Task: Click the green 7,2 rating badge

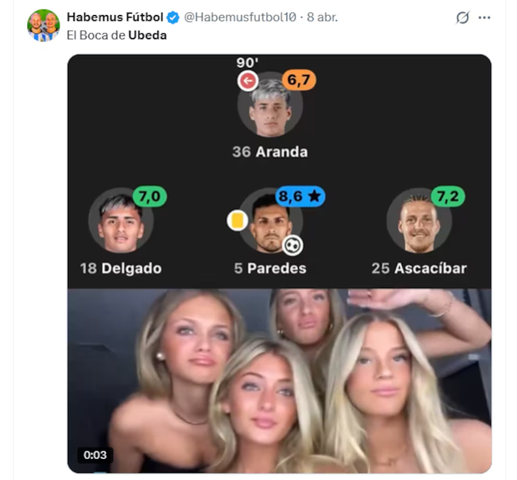Action: pos(448,196)
